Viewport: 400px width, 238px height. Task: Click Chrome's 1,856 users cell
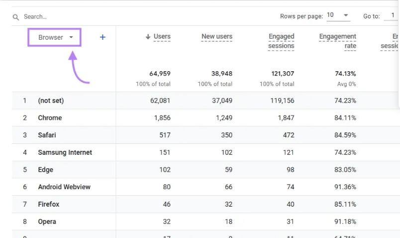coord(162,118)
